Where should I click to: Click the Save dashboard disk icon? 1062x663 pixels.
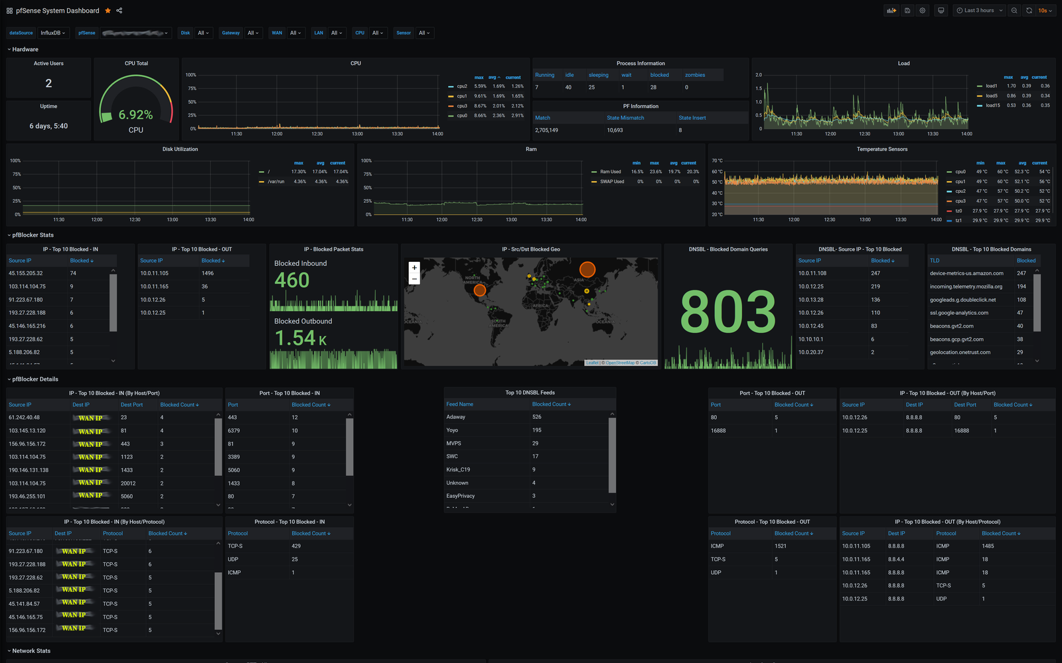907,11
